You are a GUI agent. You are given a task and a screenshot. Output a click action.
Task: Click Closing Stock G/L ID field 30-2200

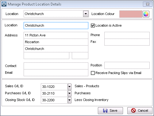(x=54, y=100)
